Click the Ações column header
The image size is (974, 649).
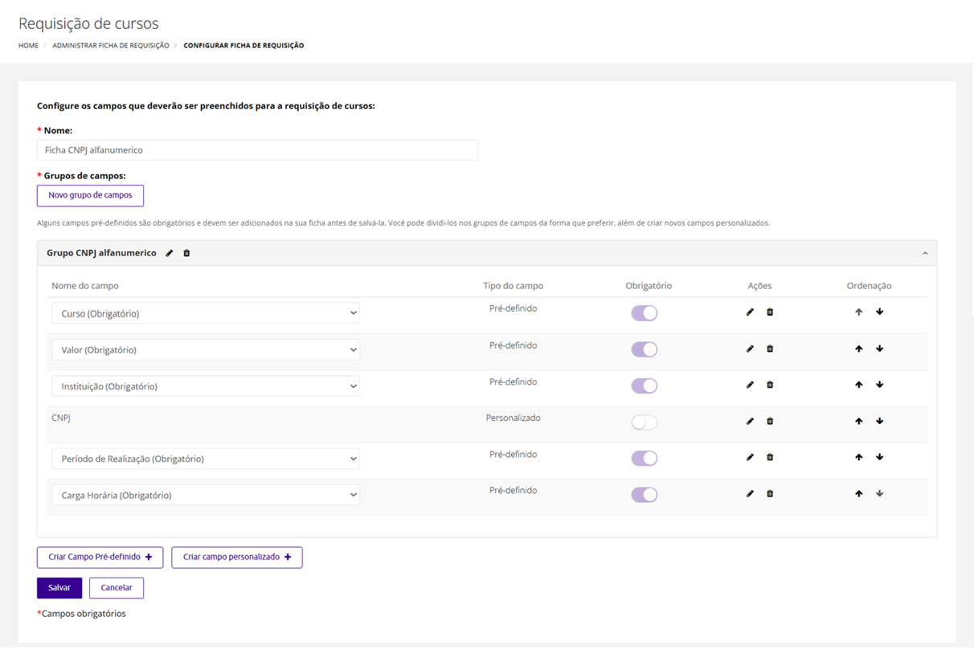click(x=759, y=286)
